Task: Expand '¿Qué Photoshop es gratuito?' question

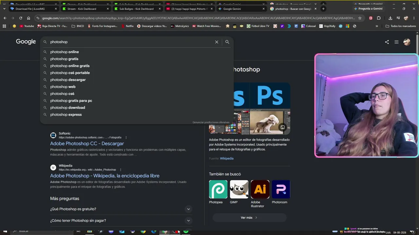Action: pos(120,209)
